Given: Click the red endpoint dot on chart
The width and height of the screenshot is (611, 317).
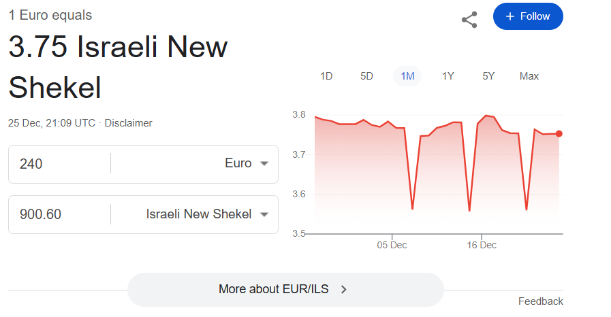Looking at the screenshot, I should click(x=559, y=134).
